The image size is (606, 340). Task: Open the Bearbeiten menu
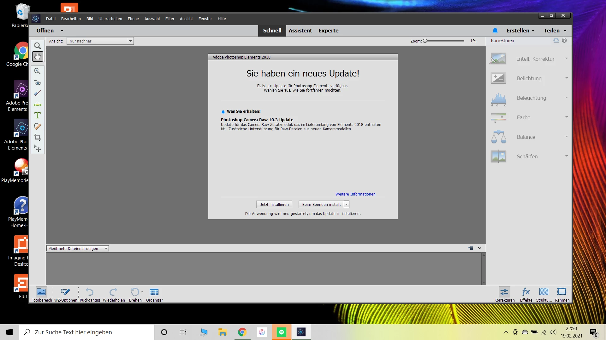click(x=71, y=19)
